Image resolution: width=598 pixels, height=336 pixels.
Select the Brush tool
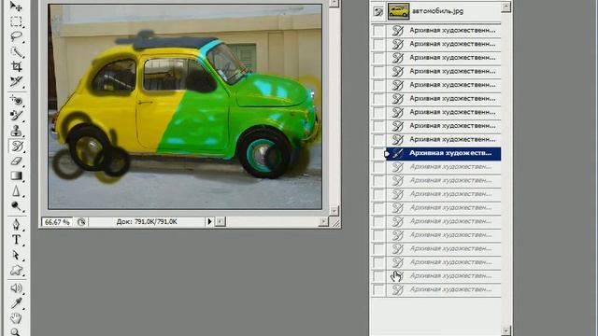[16, 115]
